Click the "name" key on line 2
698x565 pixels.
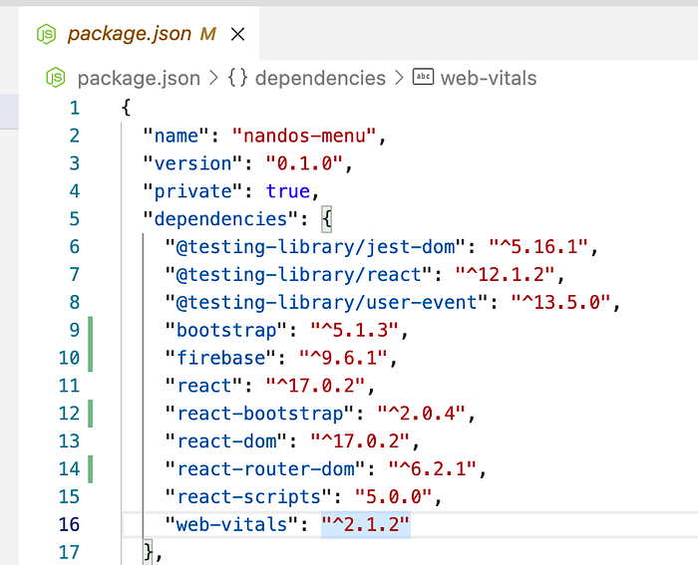pyautogui.click(x=175, y=136)
